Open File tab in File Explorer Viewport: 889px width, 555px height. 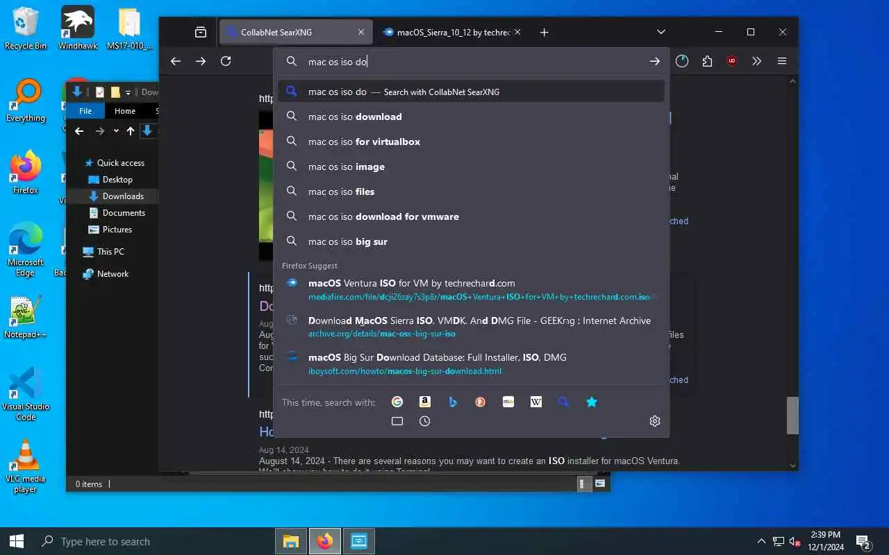85,111
